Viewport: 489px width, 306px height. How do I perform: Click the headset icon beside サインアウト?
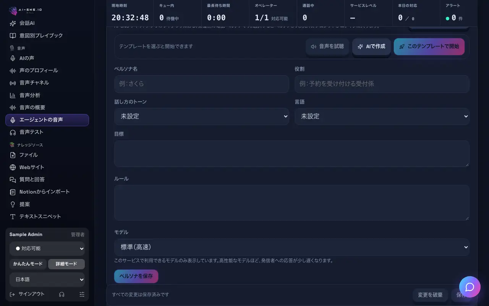coord(62,294)
